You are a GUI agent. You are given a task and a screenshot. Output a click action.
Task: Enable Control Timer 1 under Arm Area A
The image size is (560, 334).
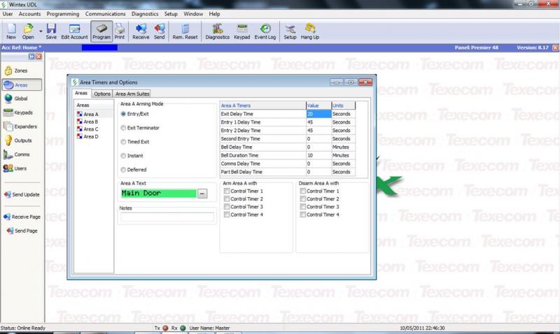click(x=226, y=191)
